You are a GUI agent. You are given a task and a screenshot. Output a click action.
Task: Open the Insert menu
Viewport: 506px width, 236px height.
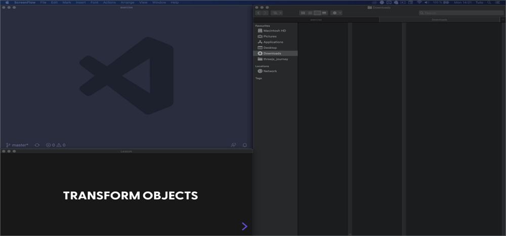coord(80,2)
